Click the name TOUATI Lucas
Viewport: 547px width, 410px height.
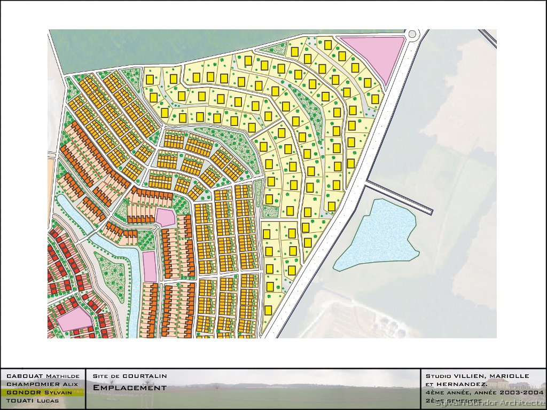pyautogui.click(x=33, y=400)
